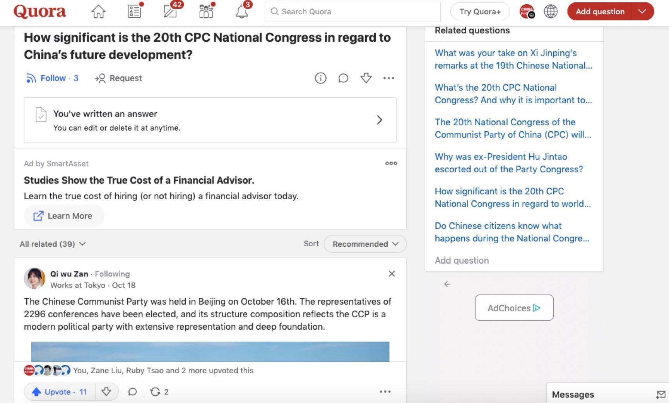Open the Add question dropdown arrow
669x403 pixels.
(642, 12)
